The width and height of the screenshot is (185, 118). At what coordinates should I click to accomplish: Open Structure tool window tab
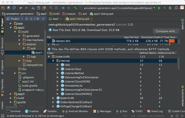pyautogui.click(x=2, y=47)
